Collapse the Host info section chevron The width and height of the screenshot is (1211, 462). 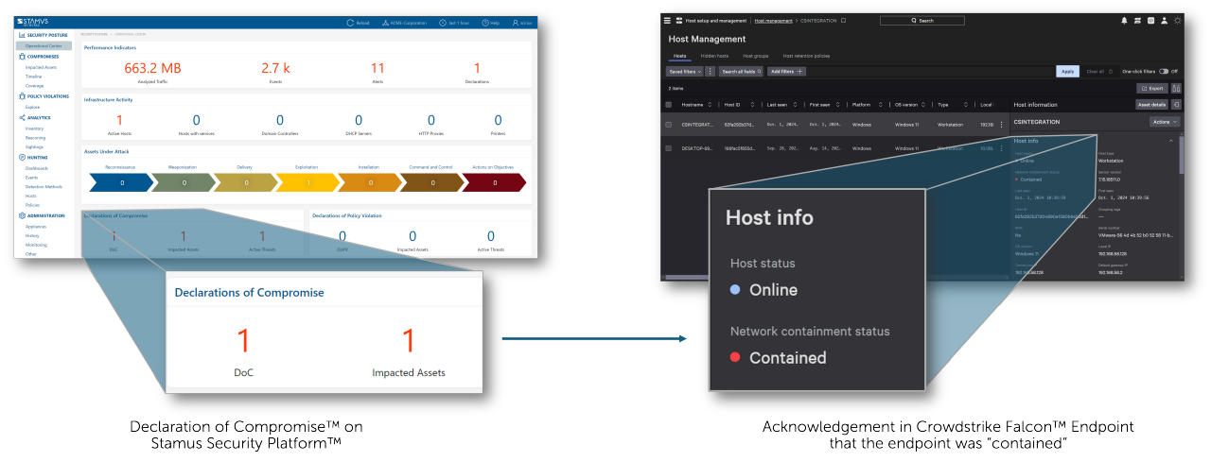[x=1171, y=141]
